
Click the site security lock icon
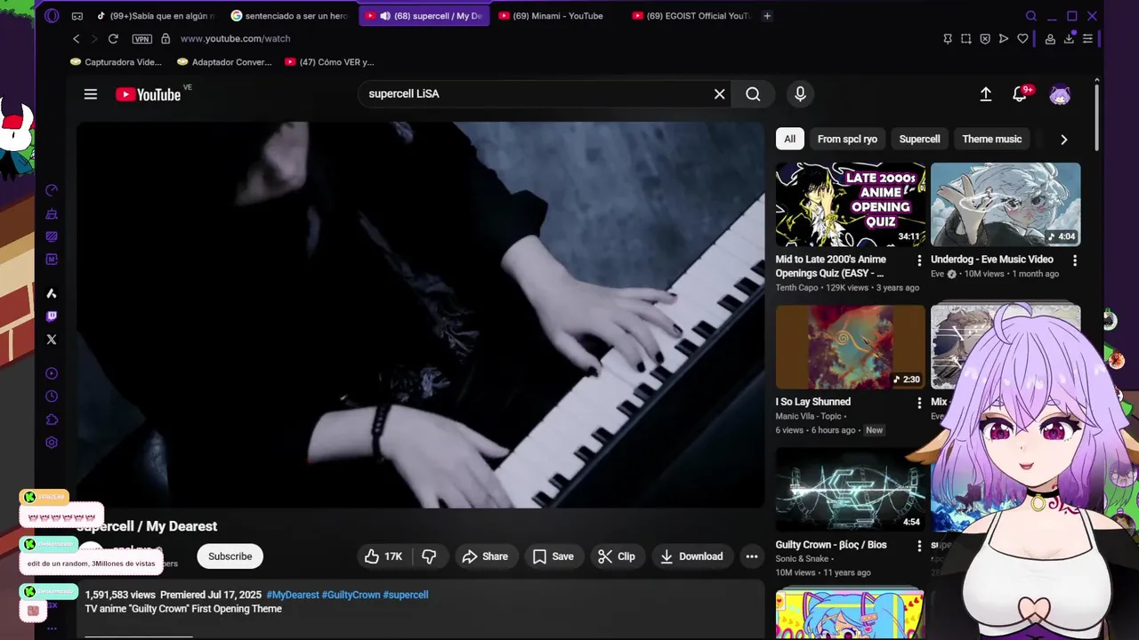[166, 38]
